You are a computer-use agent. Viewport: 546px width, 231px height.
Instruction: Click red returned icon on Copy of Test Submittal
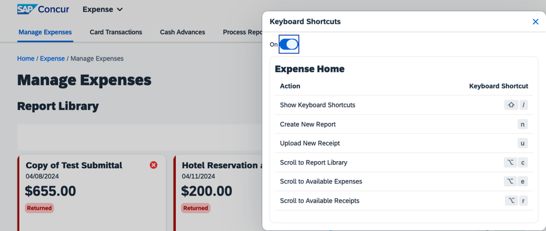[x=153, y=165]
